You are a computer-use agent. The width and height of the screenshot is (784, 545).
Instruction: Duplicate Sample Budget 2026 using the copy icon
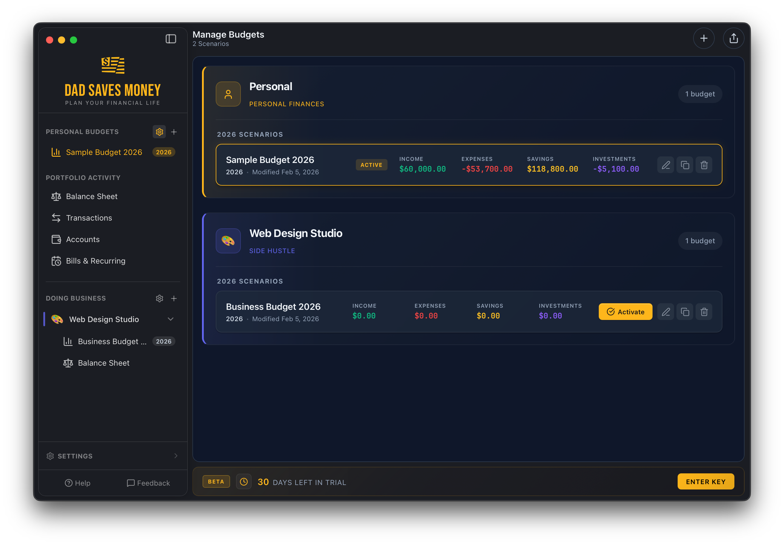click(685, 165)
